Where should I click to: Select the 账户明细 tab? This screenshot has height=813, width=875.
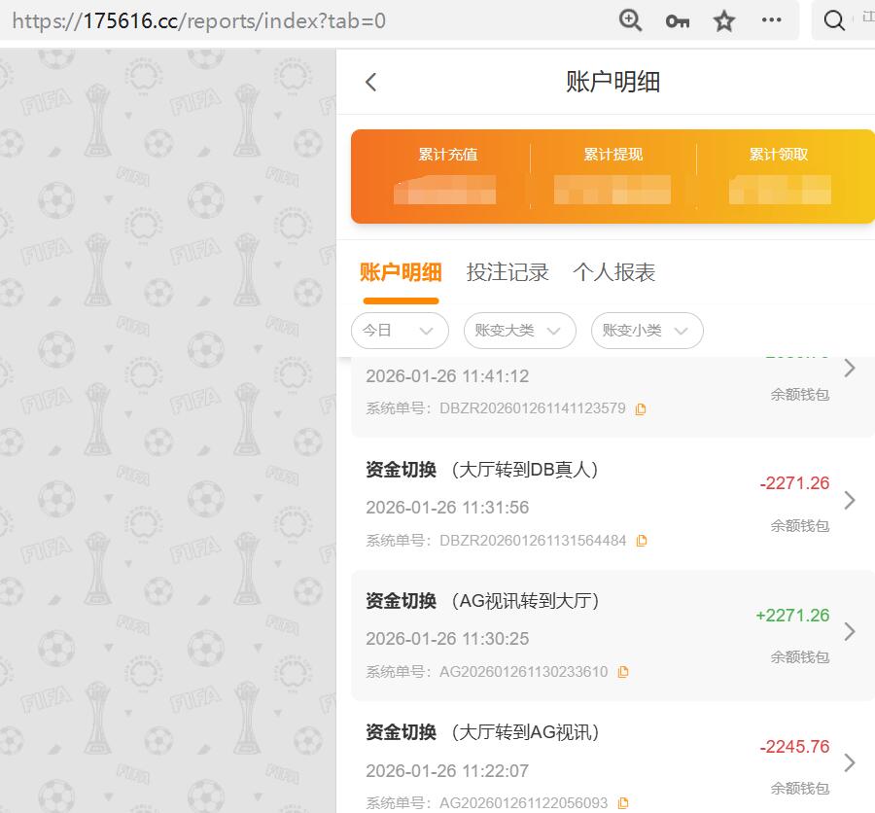(x=402, y=273)
